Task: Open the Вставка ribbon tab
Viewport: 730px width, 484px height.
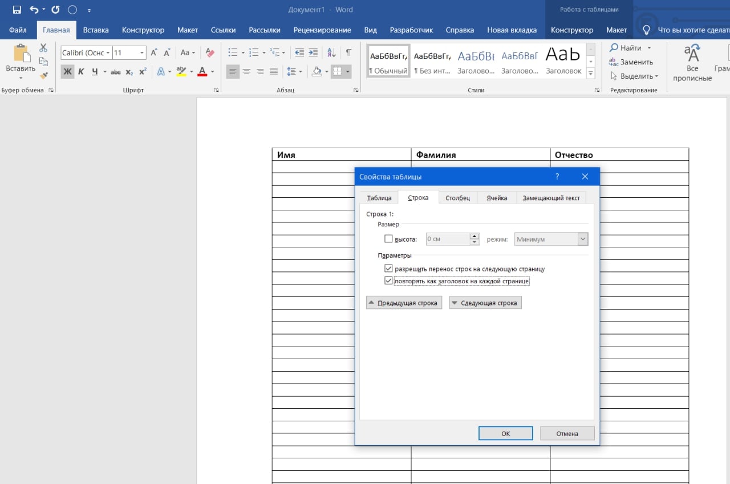Action: (96, 30)
